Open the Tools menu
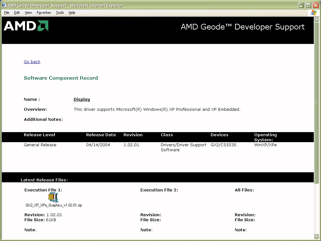 pos(60,13)
